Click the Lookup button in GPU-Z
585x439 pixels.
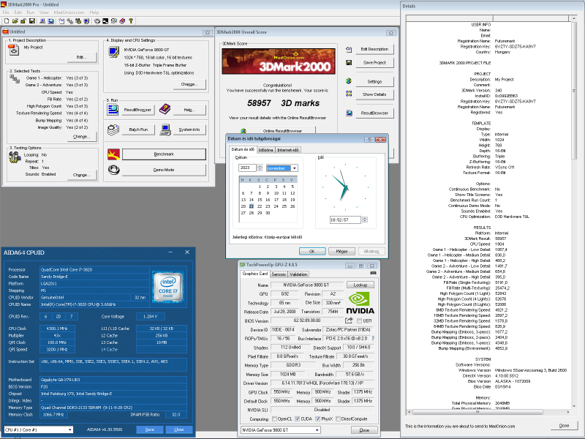[x=361, y=285]
